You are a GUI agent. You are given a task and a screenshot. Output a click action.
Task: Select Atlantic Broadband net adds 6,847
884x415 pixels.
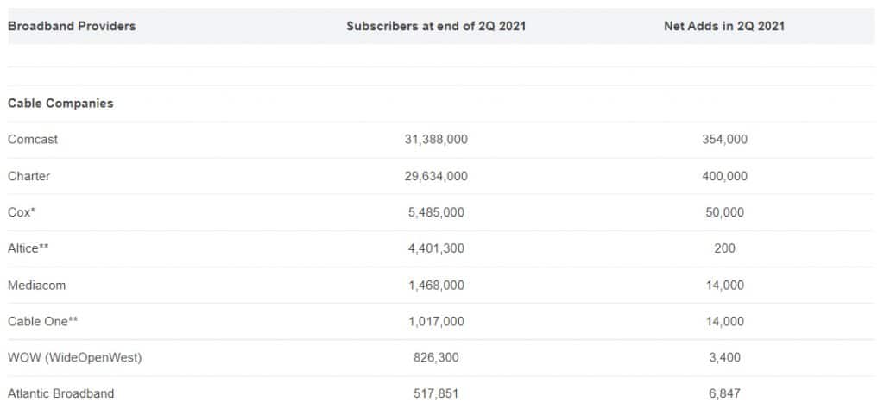pos(724,393)
